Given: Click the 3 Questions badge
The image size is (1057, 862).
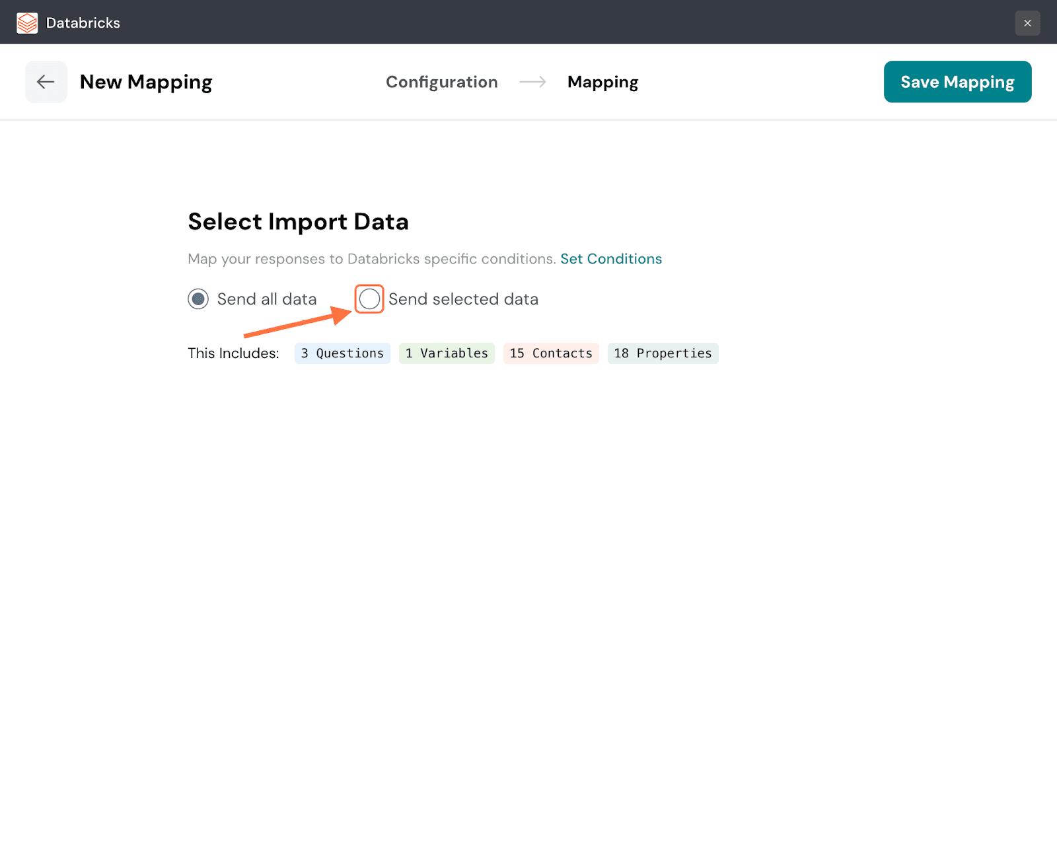Looking at the screenshot, I should click(342, 353).
